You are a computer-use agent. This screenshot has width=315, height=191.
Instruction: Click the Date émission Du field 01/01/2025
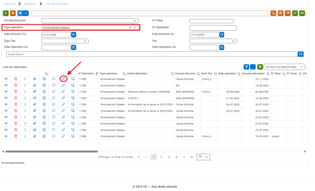[56, 35]
